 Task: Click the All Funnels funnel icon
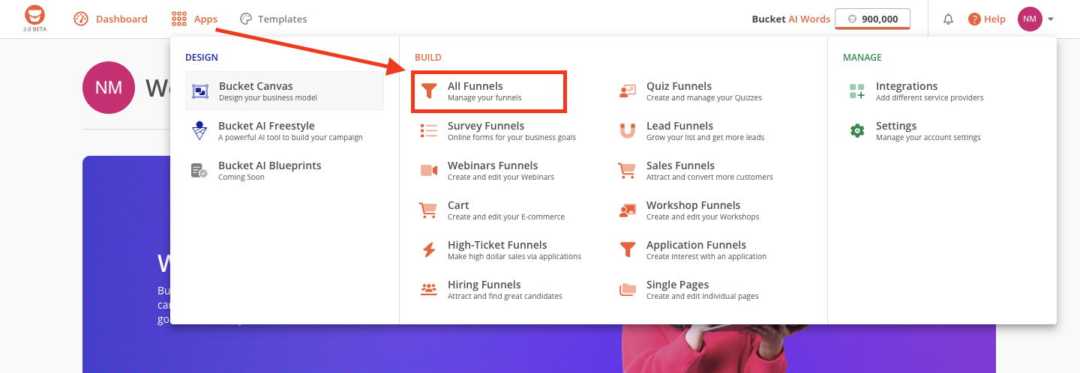[x=429, y=91]
